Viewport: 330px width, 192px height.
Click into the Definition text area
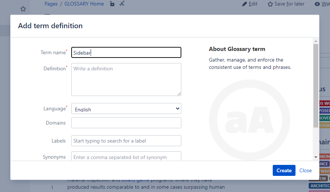coord(126,80)
